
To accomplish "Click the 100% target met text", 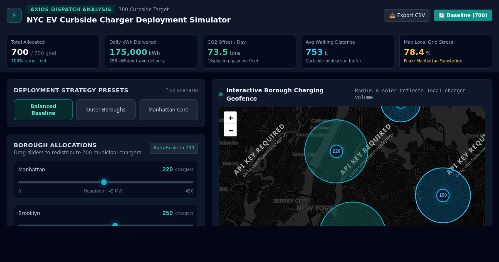I will click(29, 61).
